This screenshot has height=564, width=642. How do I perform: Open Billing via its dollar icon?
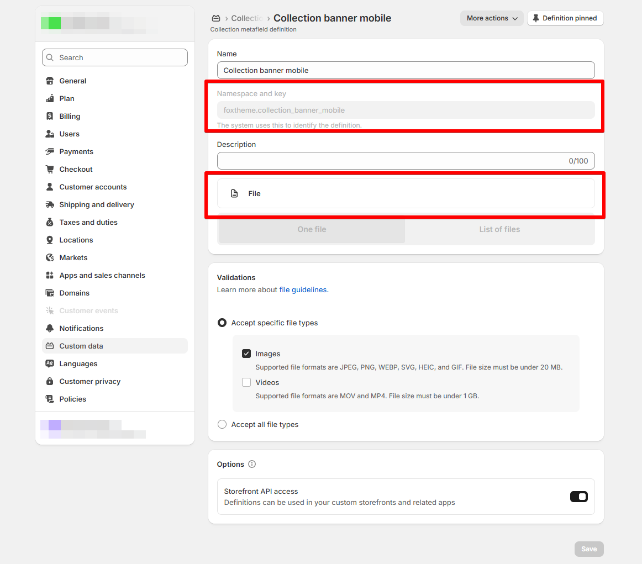(50, 116)
